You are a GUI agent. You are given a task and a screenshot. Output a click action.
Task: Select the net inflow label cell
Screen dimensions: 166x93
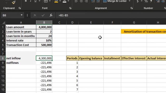point(21,58)
